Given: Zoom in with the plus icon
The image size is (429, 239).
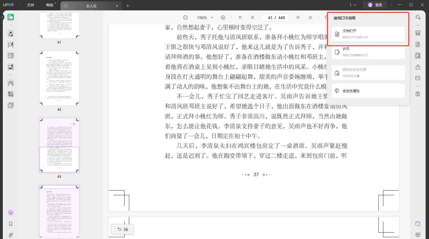Looking at the screenshot, I should [x=223, y=17].
